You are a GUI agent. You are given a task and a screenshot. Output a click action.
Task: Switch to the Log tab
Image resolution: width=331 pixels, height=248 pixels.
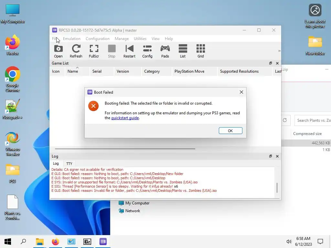[x=56, y=163]
